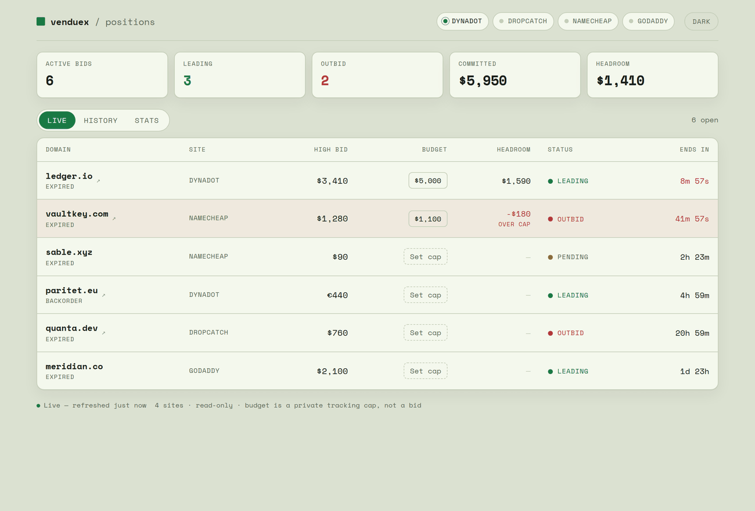
Task: Click the -$180 OVER CAP headroom
Action: [515, 219]
